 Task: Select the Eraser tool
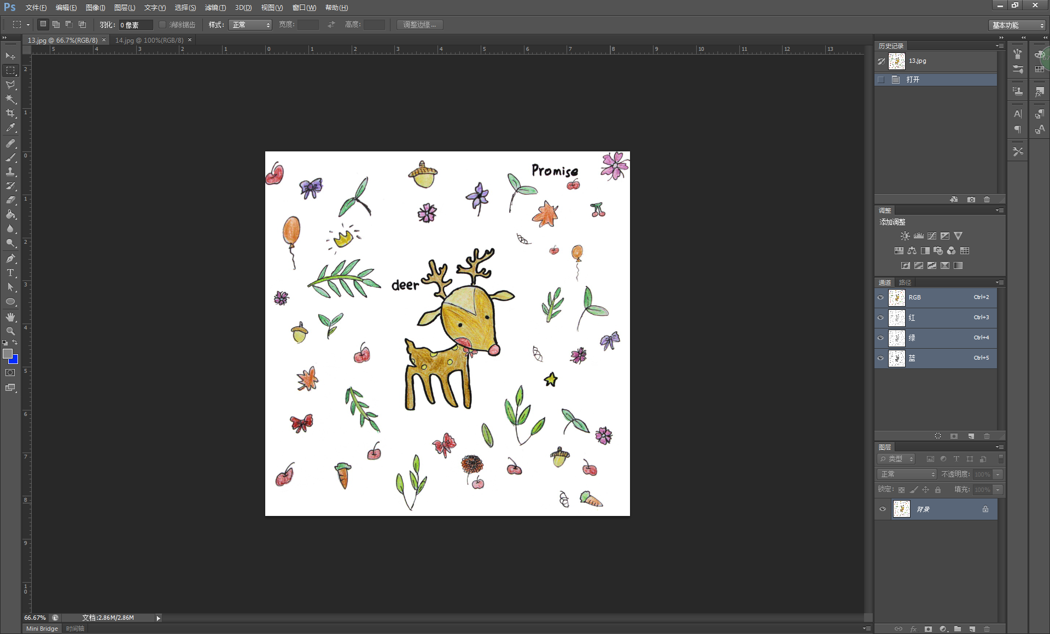coord(10,200)
